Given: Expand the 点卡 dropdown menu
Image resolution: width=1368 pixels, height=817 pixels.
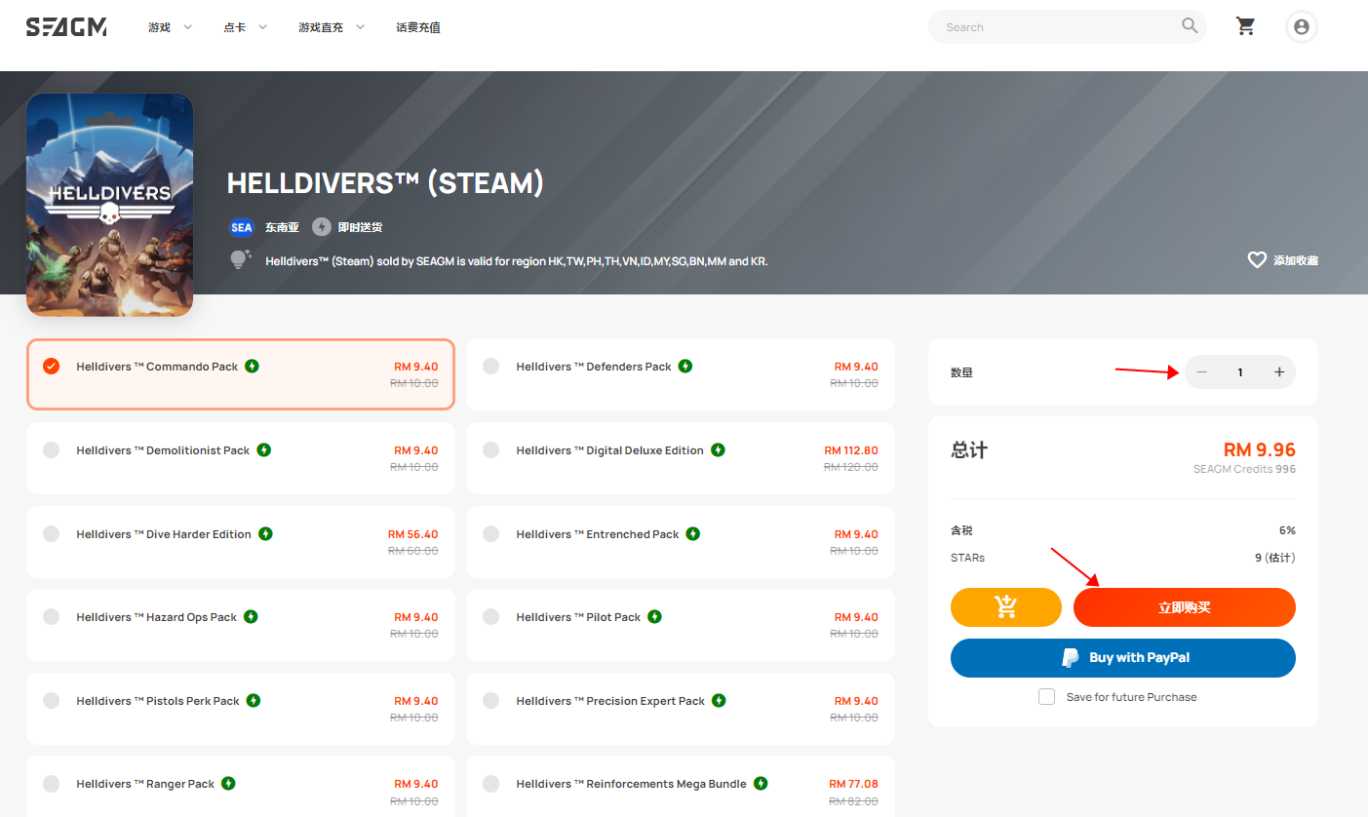Looking at the screenshot, I should point(245,27).
